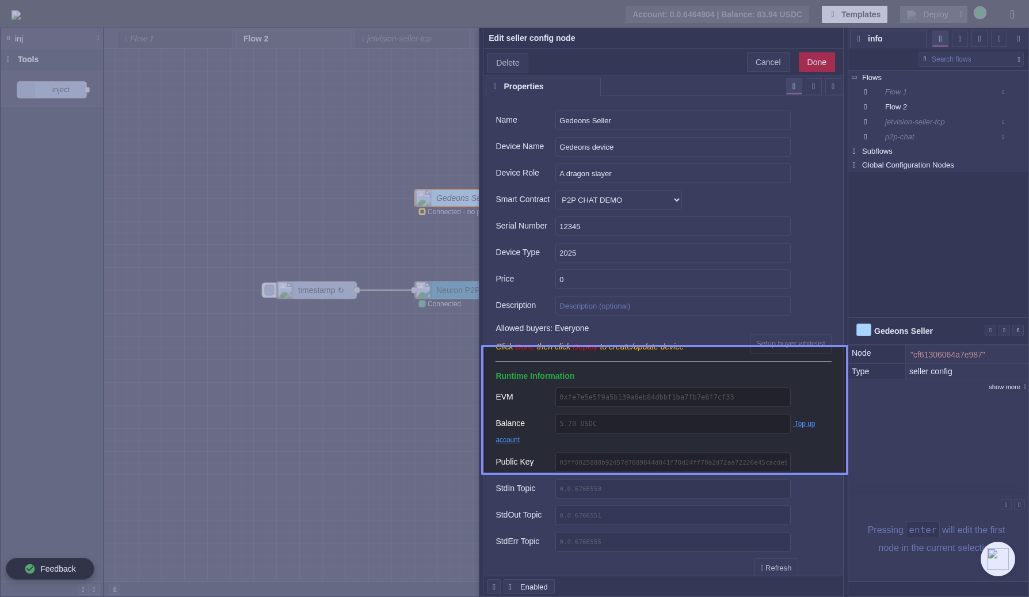Click the timestamp node's inject trigger button

coord(269,290)
